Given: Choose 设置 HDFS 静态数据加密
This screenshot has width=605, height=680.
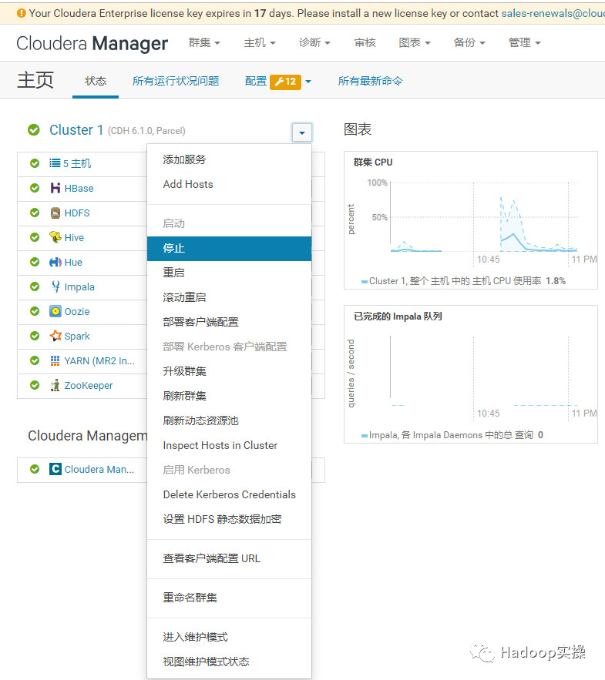Looking at the screenshot, I should [x=229, y=519].
